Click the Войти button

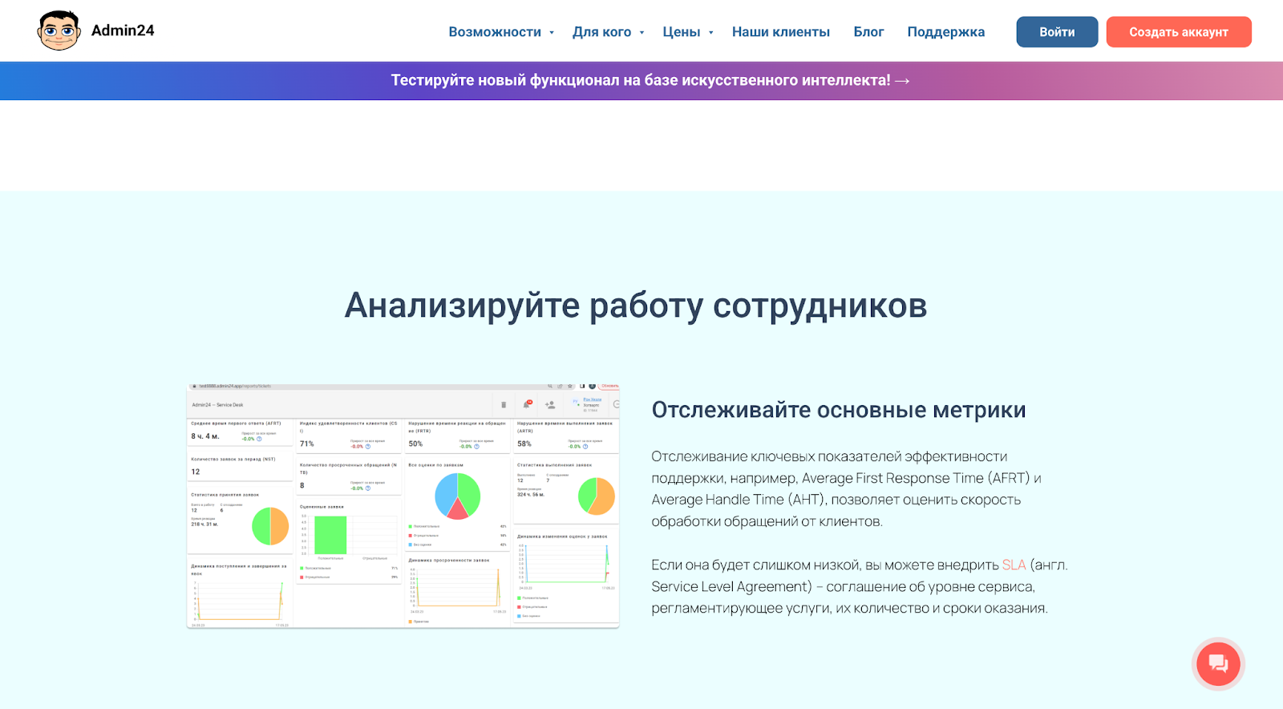tap(1057, 32)
